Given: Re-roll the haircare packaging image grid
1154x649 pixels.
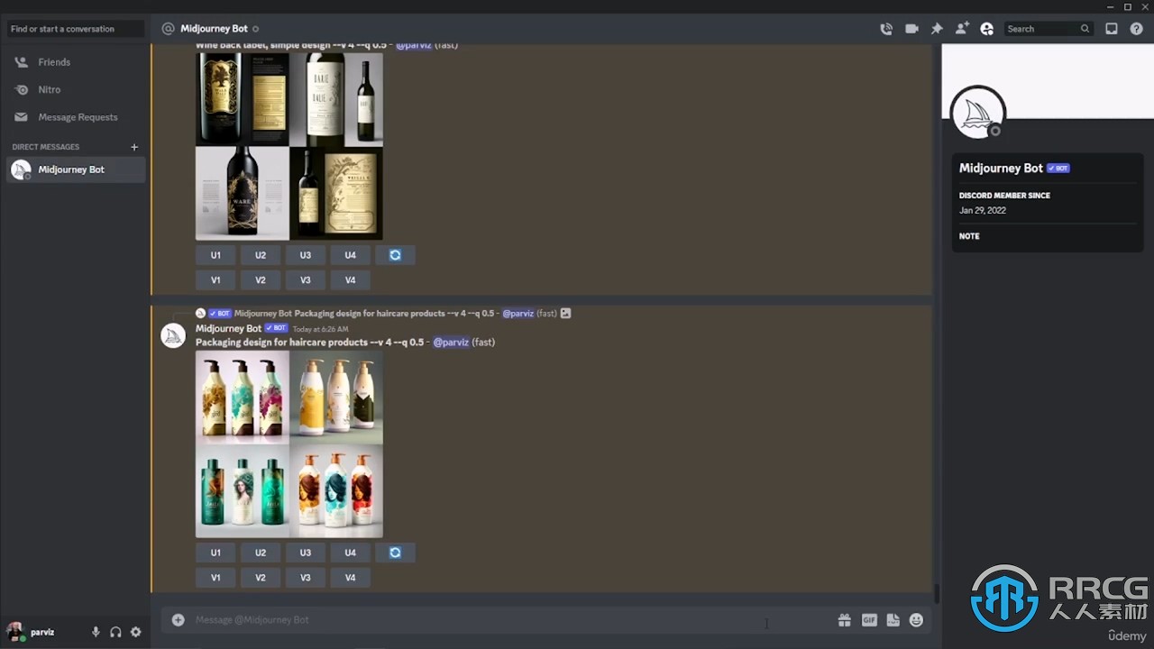Looking at the screenshot, I should (x=395, y=553).
